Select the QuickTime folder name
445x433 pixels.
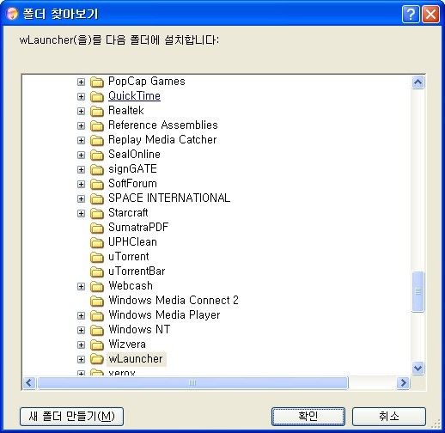pyautogui.click(x=134, y=96)
